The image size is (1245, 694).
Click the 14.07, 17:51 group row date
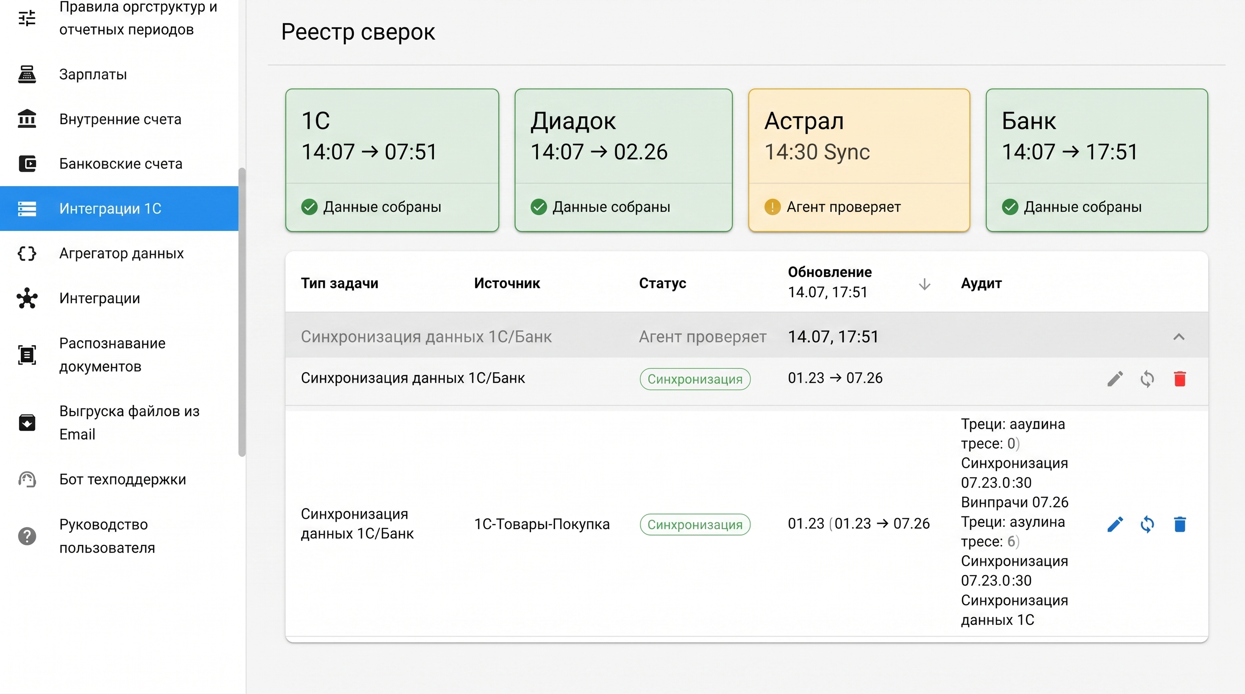tap(833, 337)
